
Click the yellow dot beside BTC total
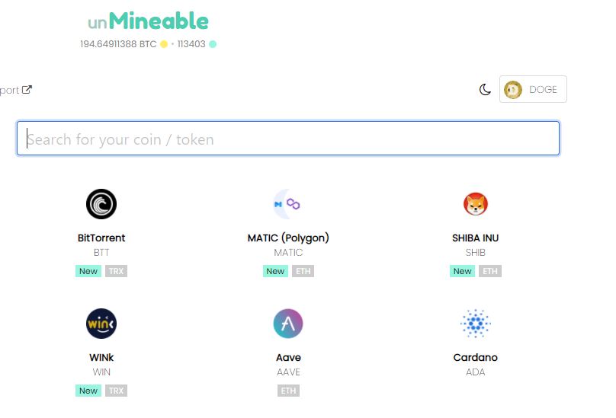click(164, 44)
